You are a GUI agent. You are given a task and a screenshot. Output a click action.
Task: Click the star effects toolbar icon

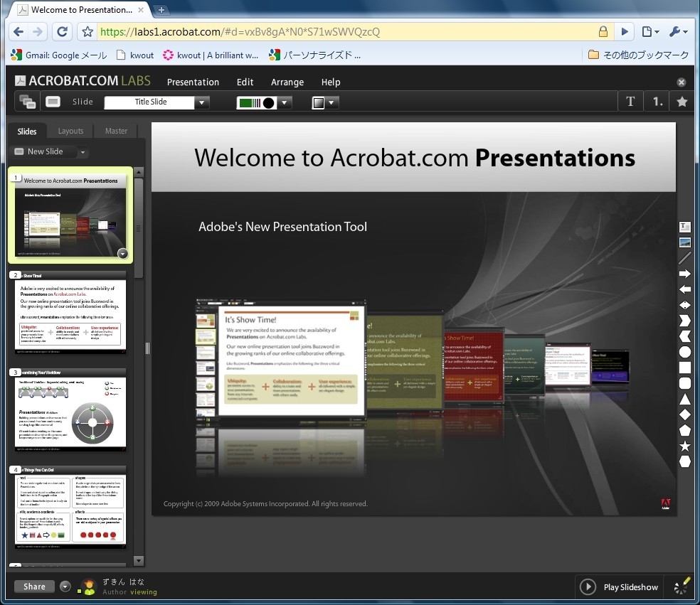[682, 102]
